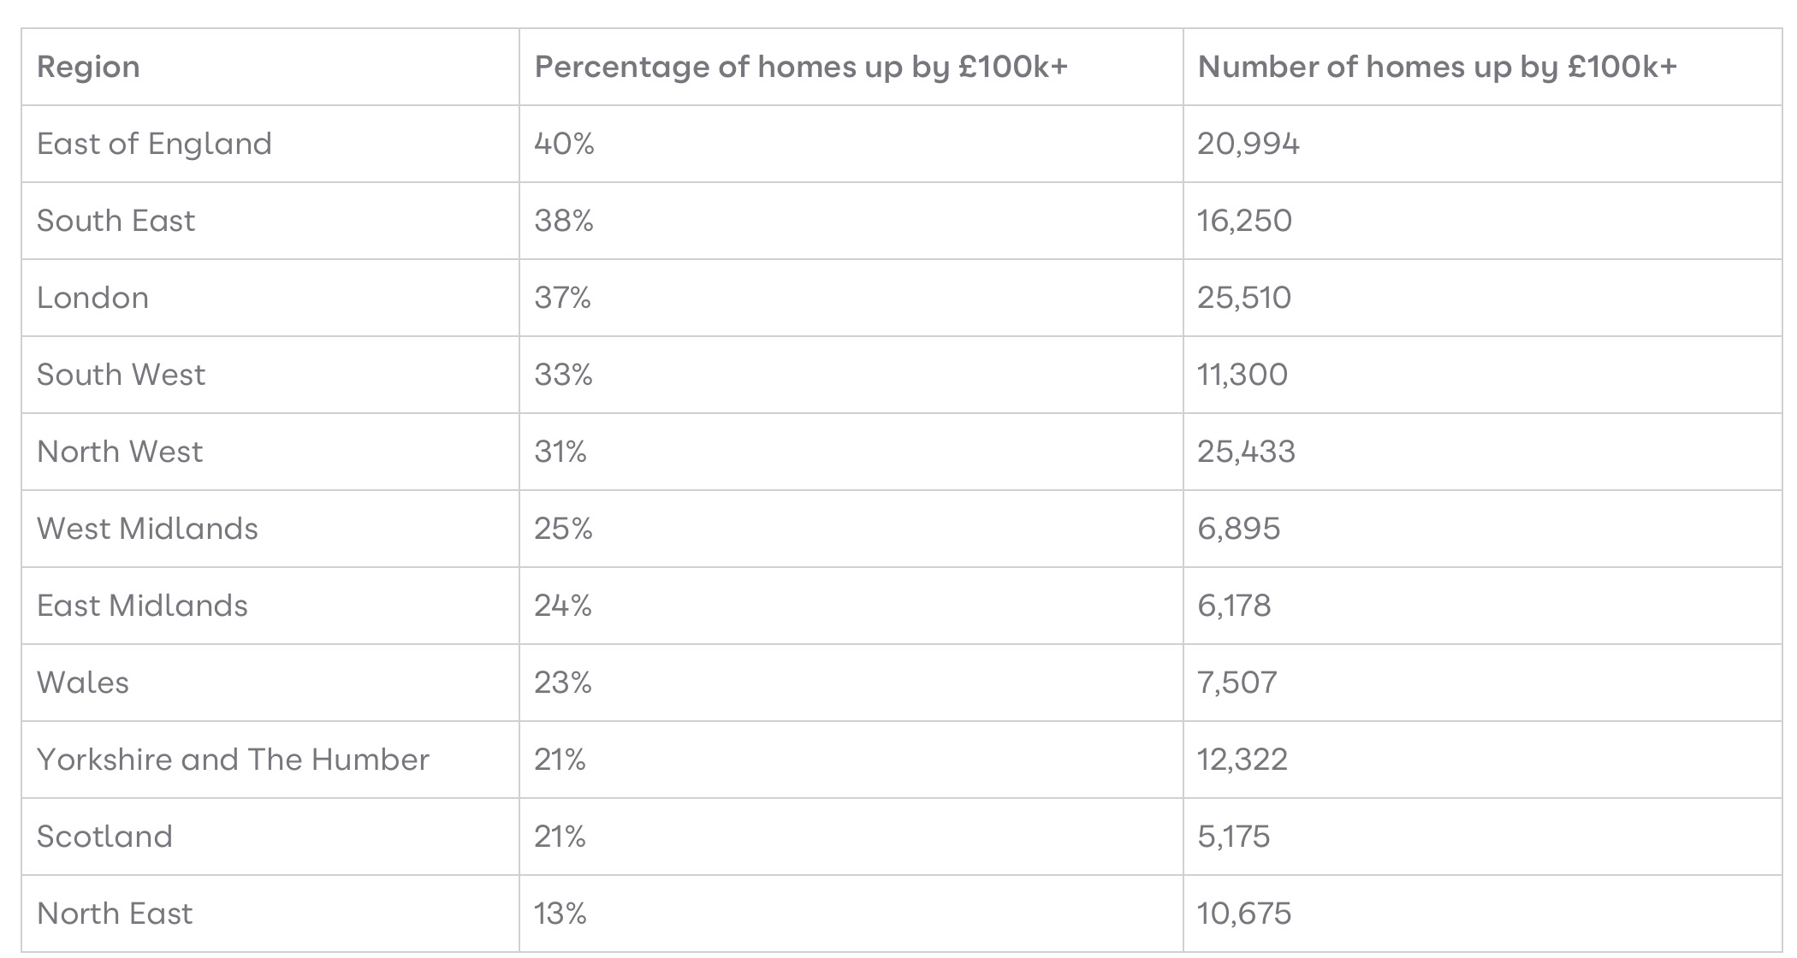Viewport: 1797px width, 958px height.
Task: Select the Scotland region cell
Action: pos(104,837)
